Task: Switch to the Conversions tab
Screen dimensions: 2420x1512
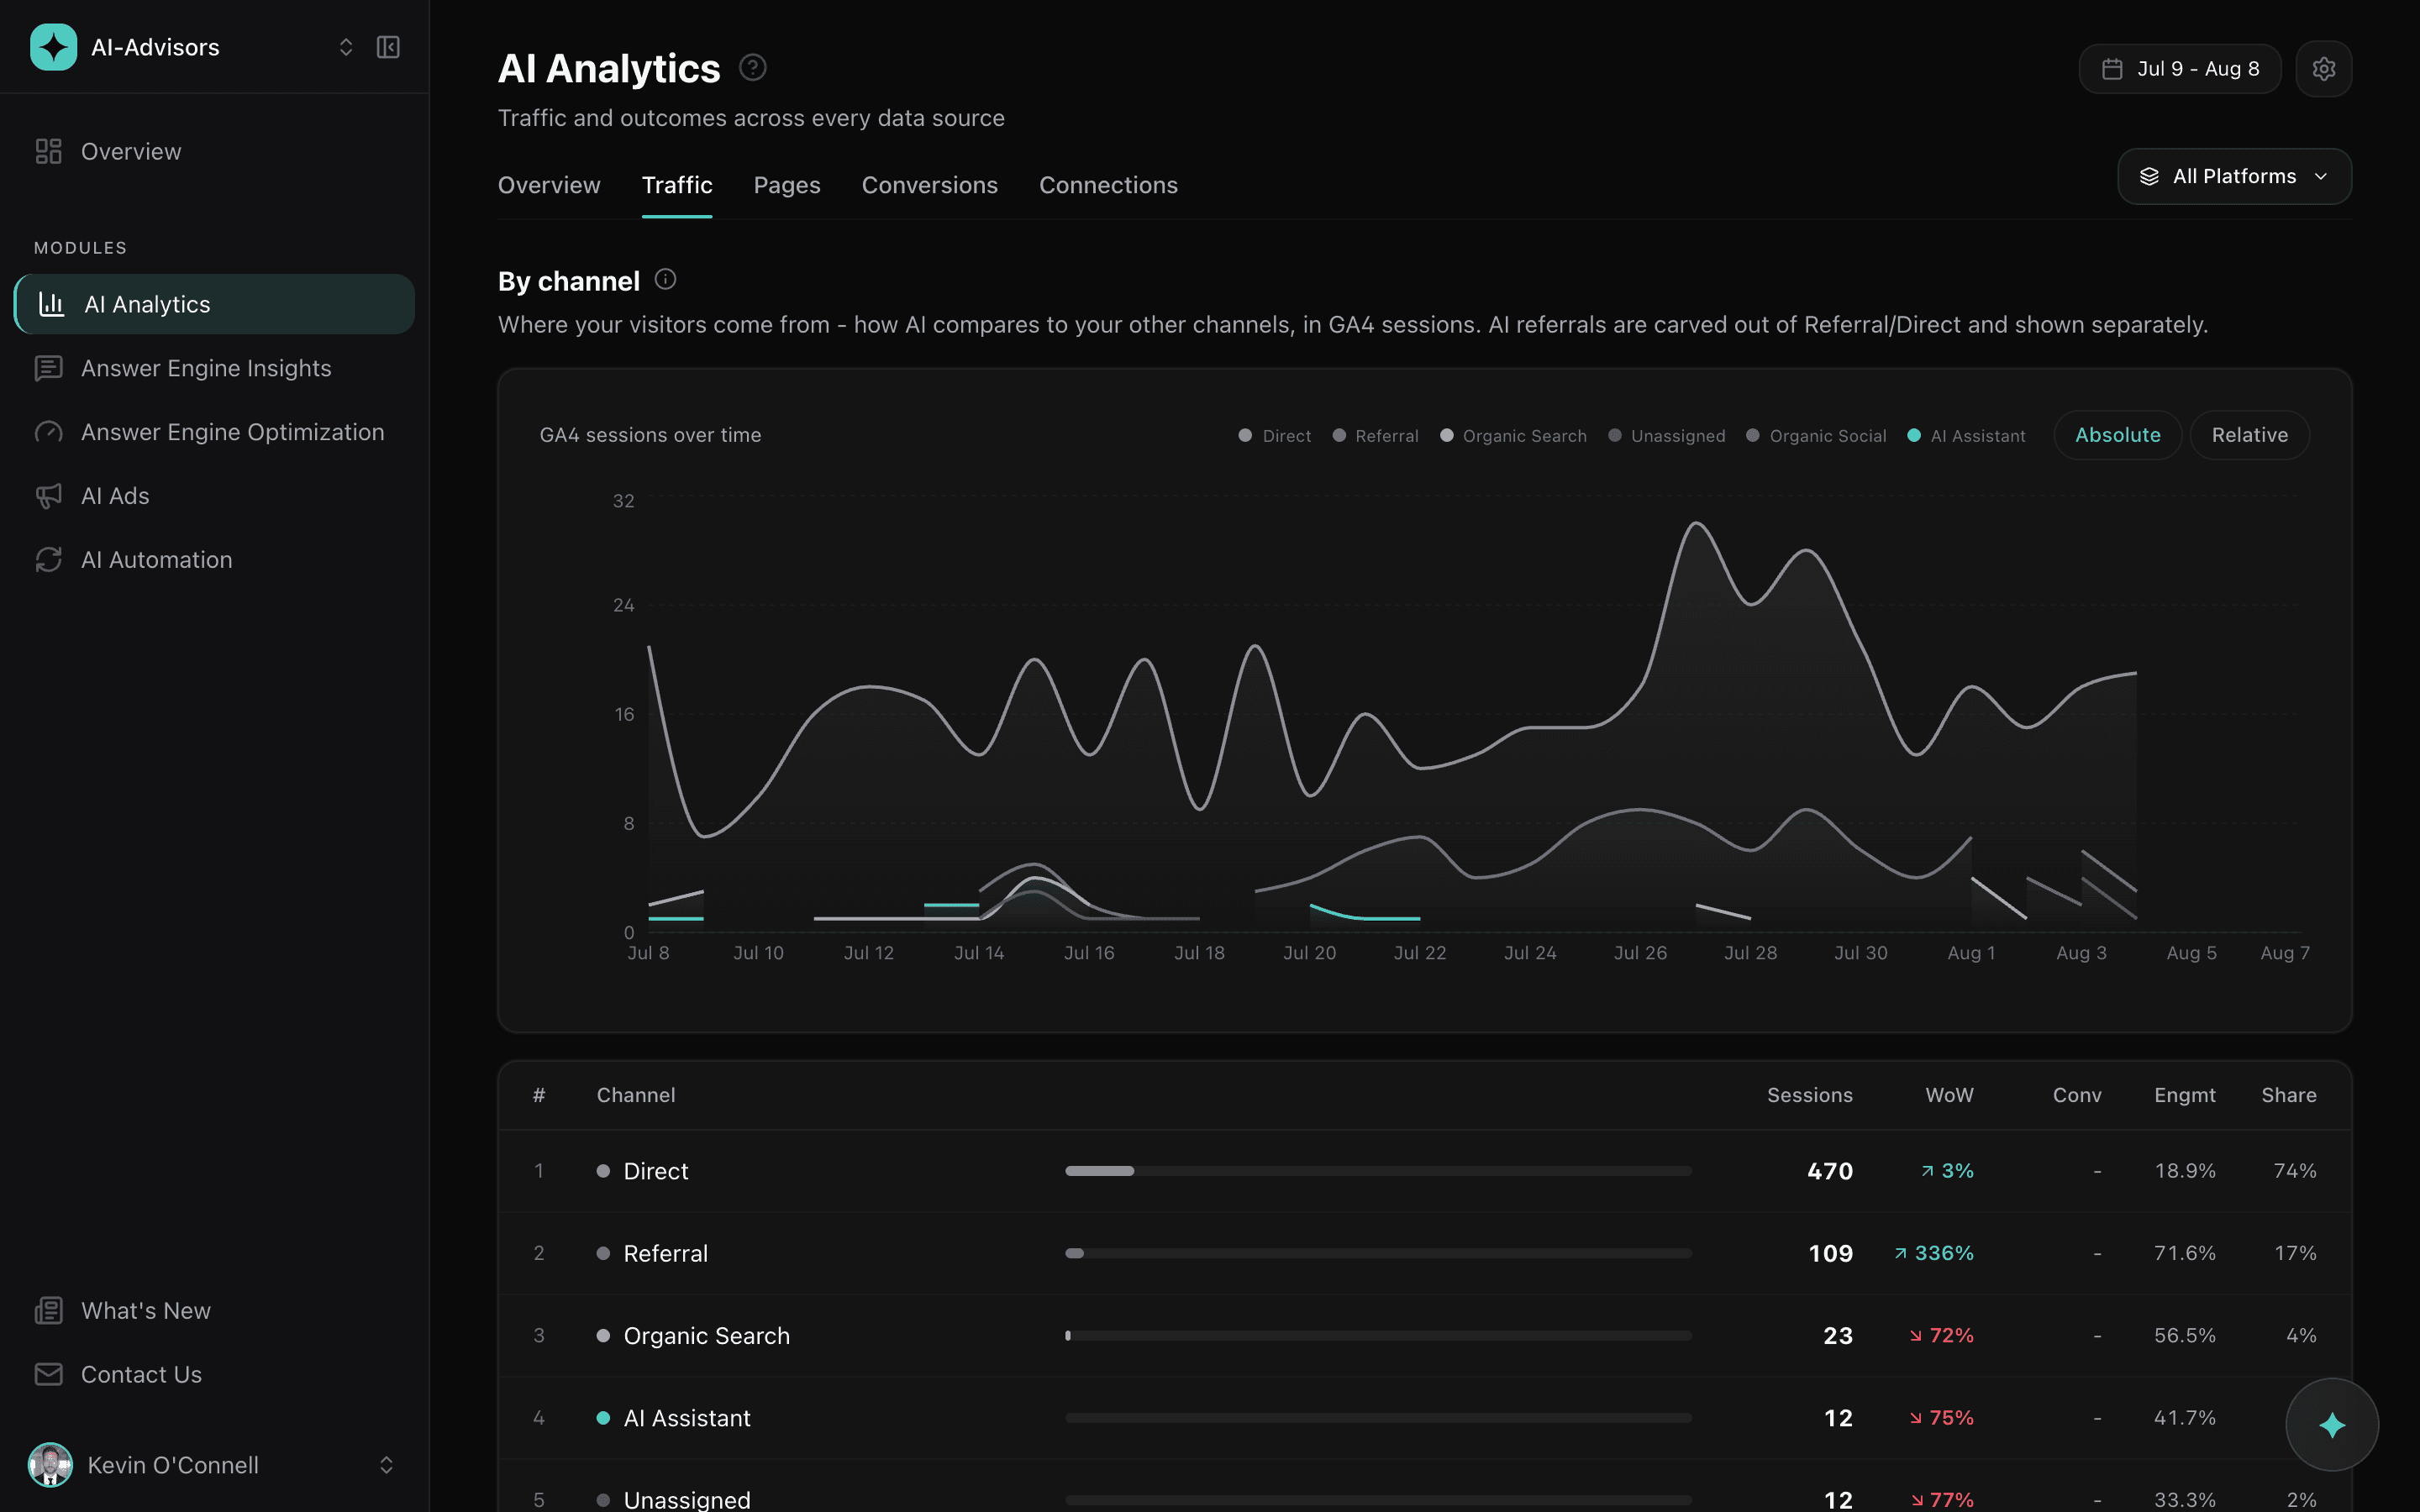Action: [929, 185]
